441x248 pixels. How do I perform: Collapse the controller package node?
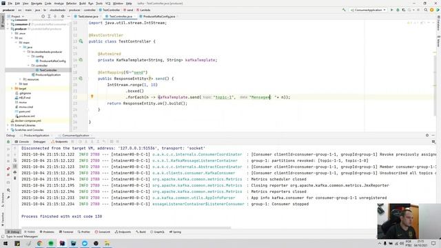tap(28, 65)
